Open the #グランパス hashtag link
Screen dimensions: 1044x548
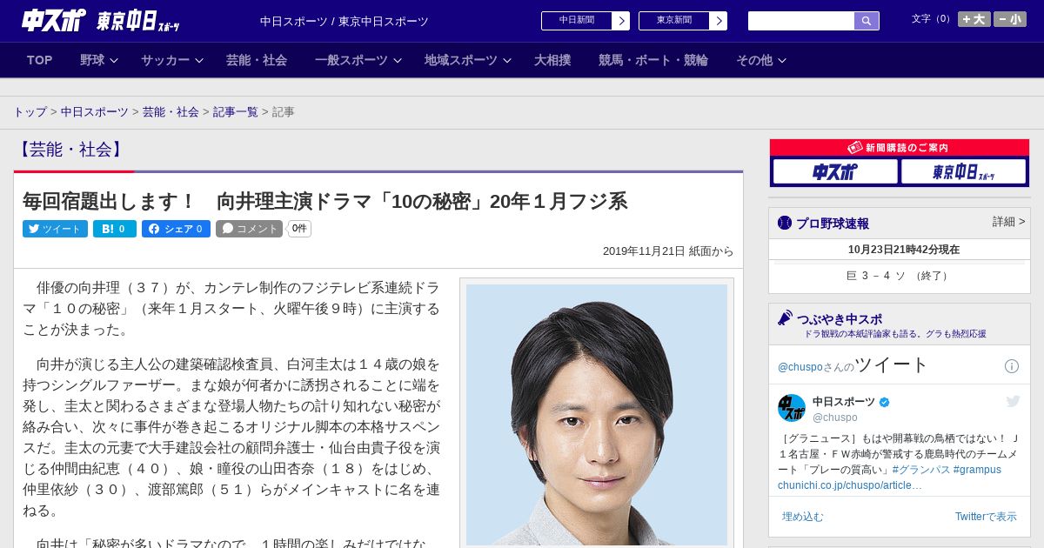(x=920, y=470)
